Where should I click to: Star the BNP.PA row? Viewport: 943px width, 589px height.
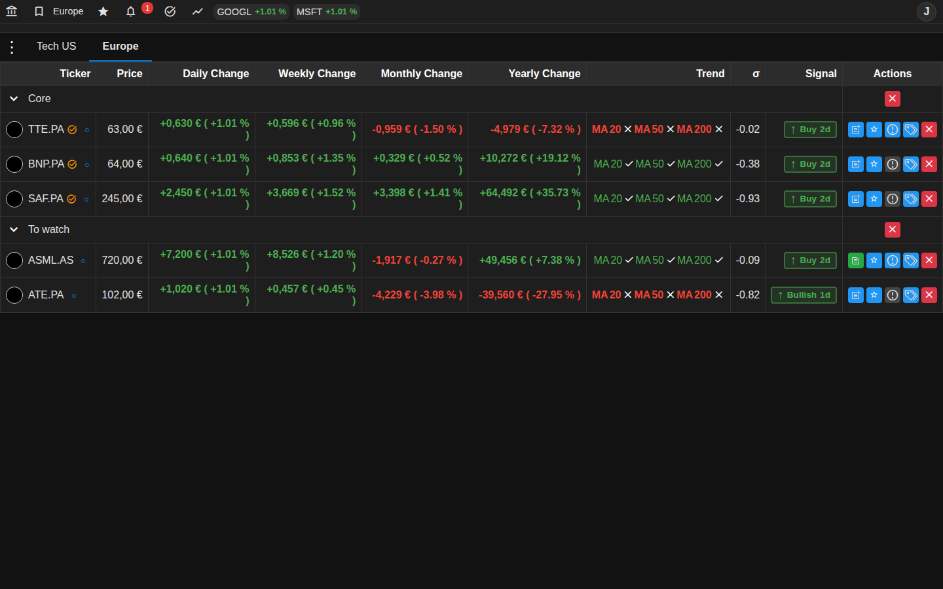pyautogui.click(x=874, y=164)
